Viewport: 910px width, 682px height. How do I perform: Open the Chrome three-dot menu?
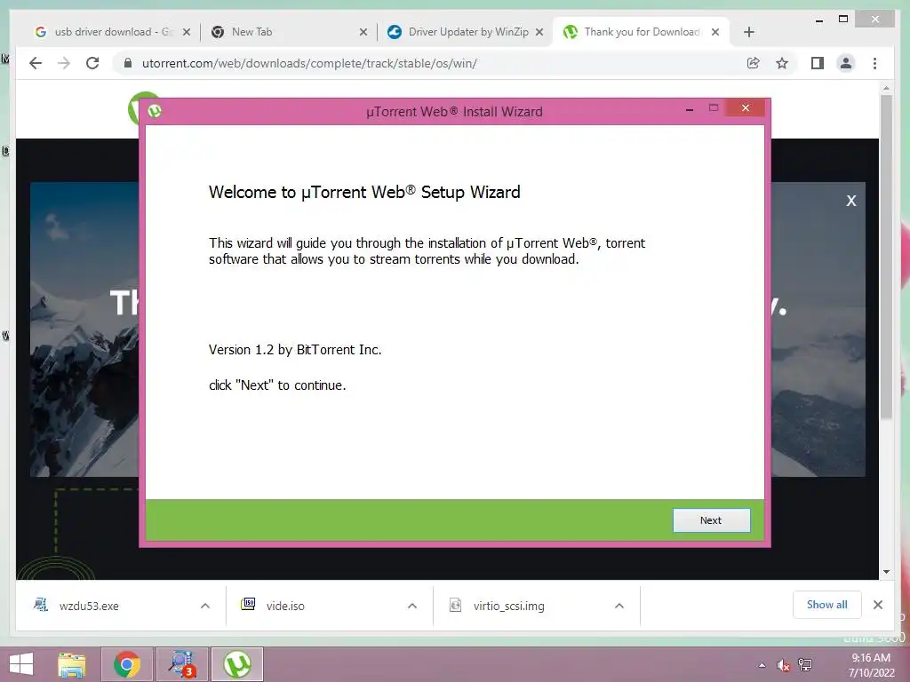[874, 63]
